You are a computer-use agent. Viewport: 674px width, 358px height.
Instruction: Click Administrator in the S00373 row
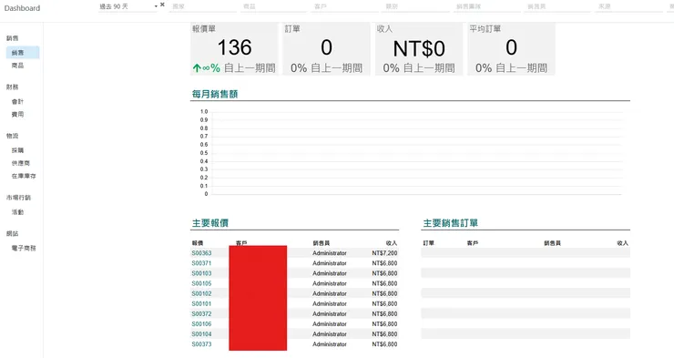coord(330,344)
